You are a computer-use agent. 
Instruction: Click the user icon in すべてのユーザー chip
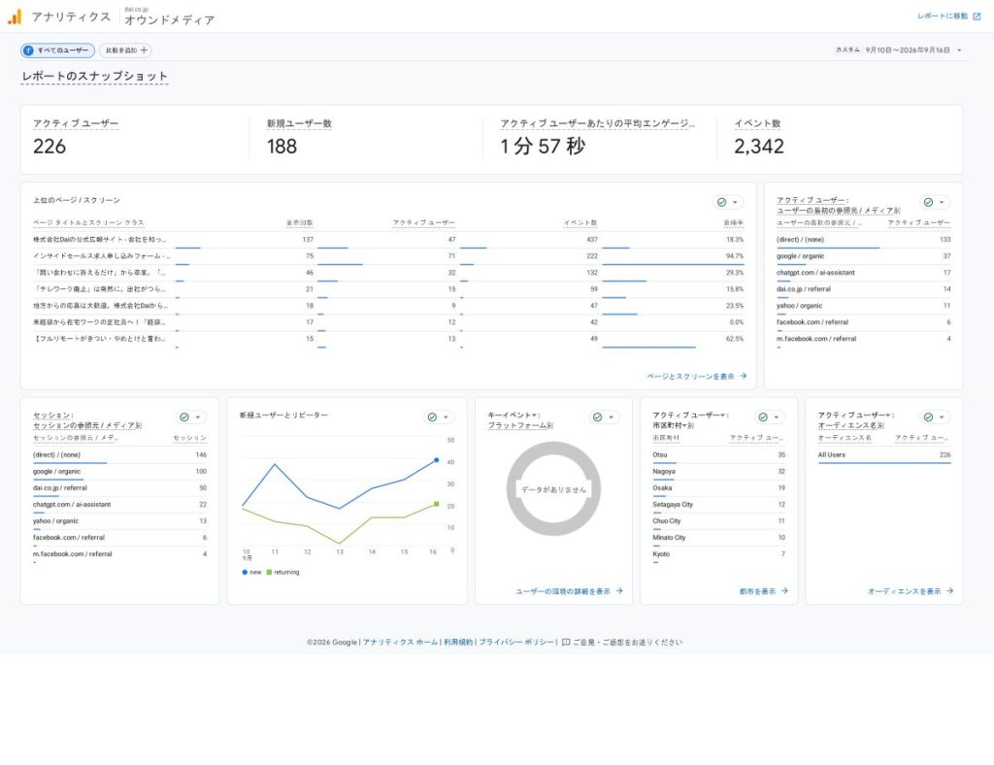(28, 50)
